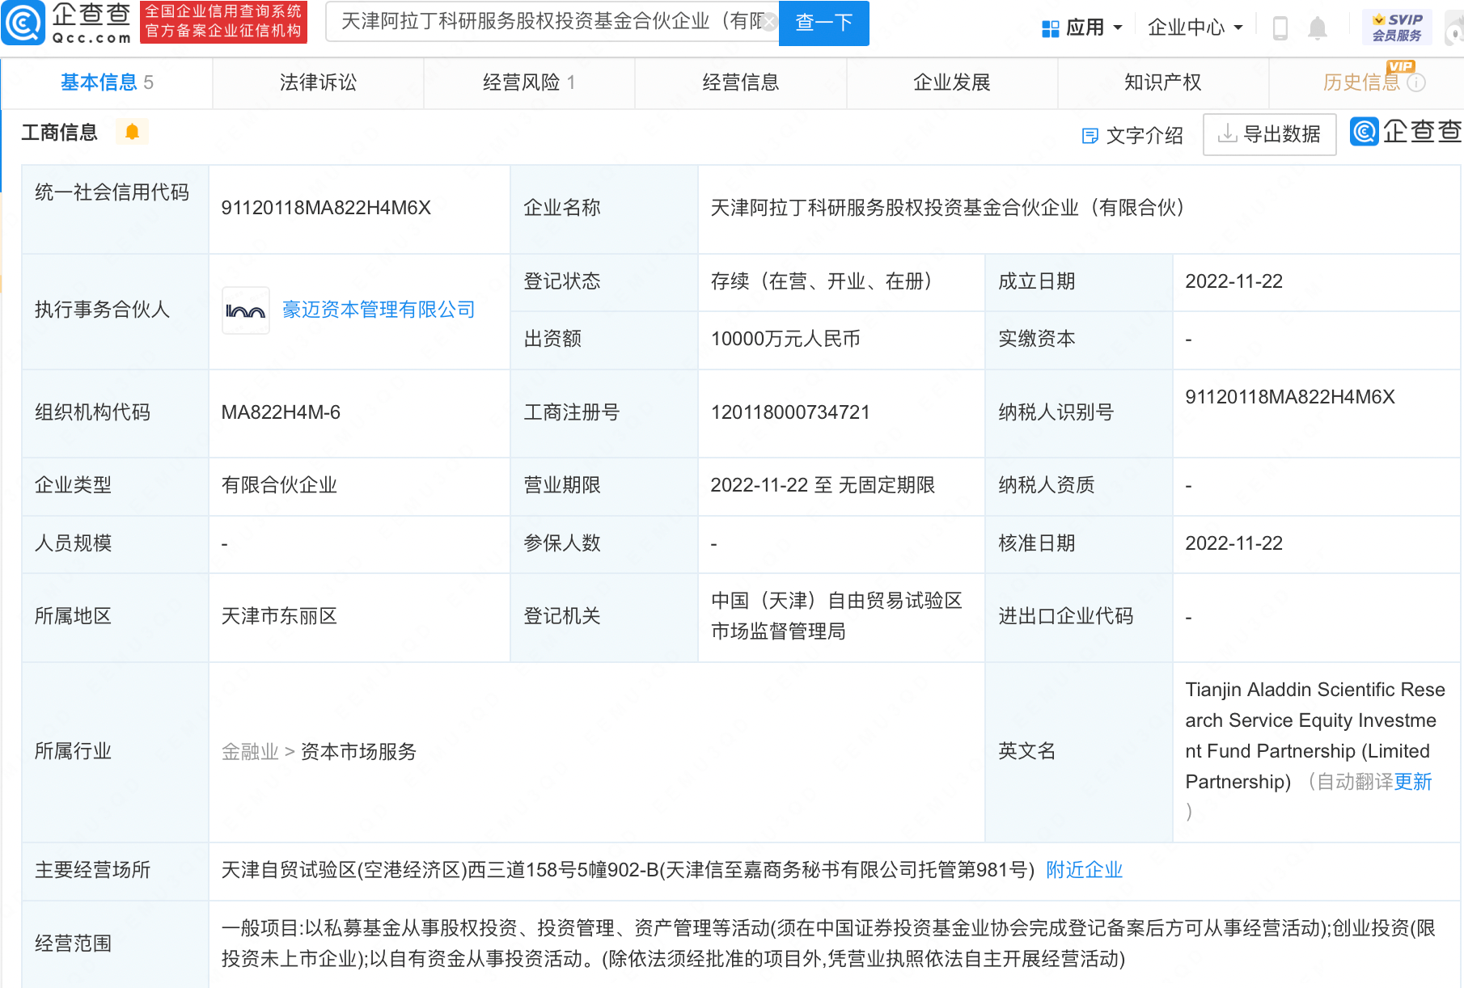Click 更新 link in English name cell
The height and width of the screenshot is (988, 1464).
1412,782
